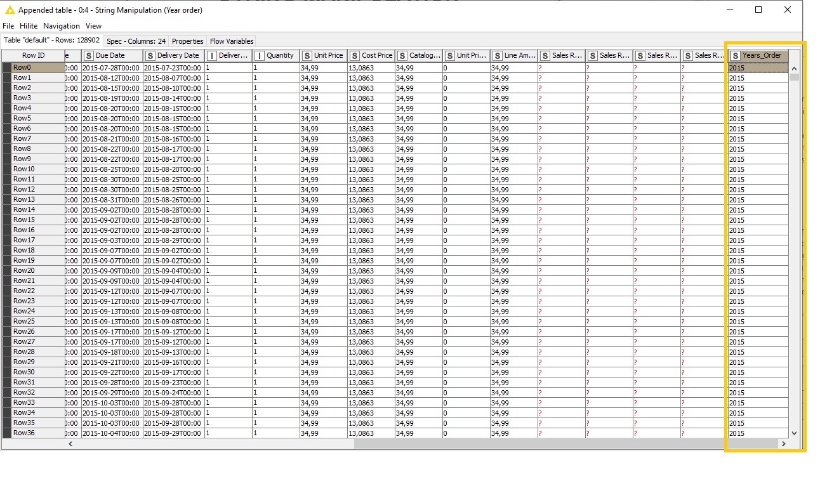Click the string type icon of Cost Price column
This screenshot has width=820, height=486.
[x=355, y=56]
